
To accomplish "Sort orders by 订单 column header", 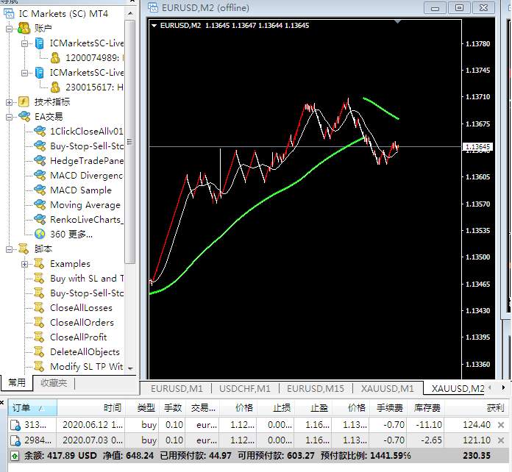I will pyautogui.click(x=32, y=408).
